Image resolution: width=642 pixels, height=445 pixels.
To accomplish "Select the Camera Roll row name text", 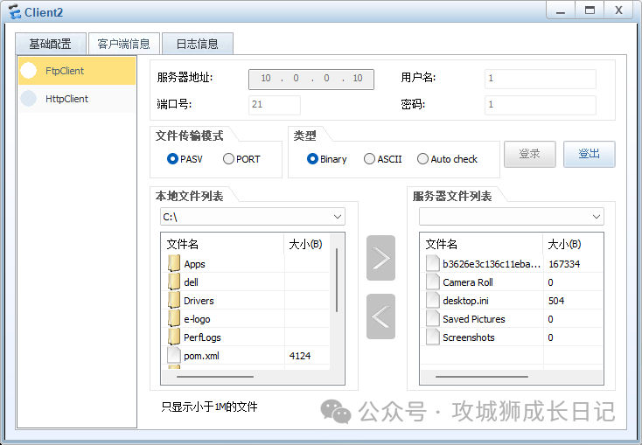I will [x=468, y=282].
